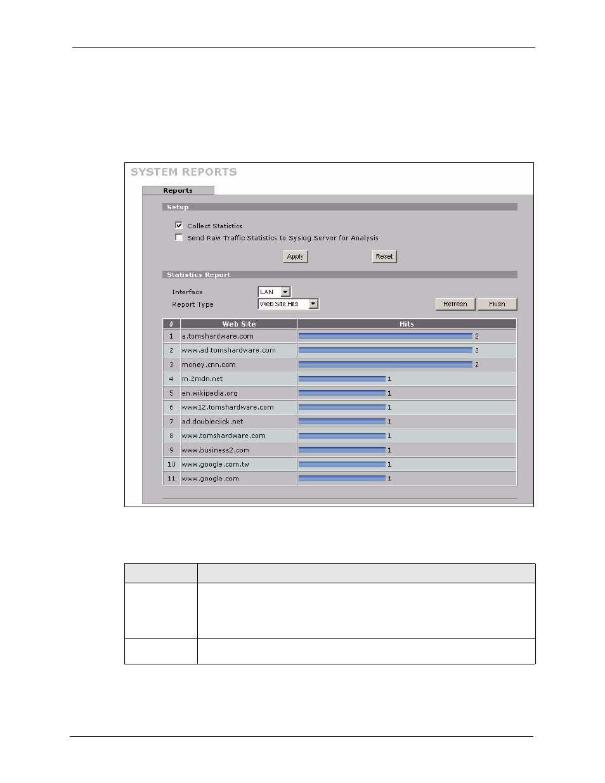Screen dimensions: 605x783
Task: Flush the statistics report
Action: 497,304
